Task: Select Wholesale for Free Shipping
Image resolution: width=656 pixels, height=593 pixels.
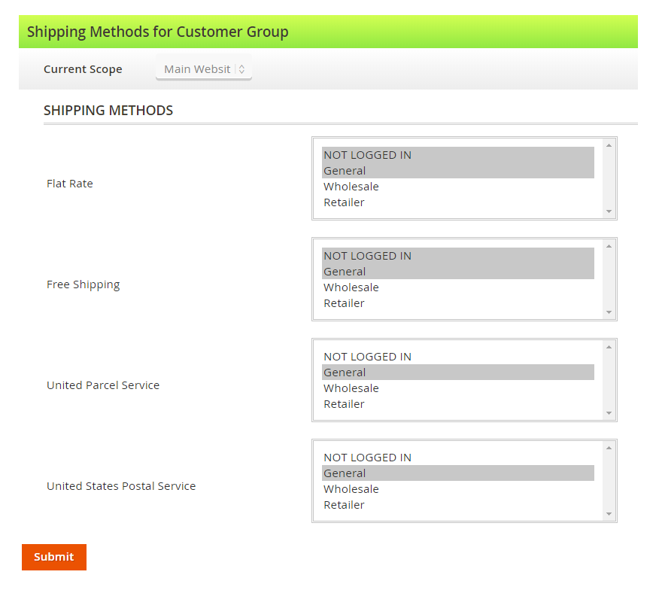Action: pyautogui.click(x=351, y=287)
